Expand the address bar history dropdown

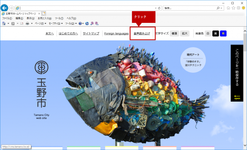[156, 8]
